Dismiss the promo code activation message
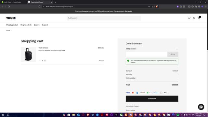The width and height of the screenshot is (208, 117). tap(176, 61)
